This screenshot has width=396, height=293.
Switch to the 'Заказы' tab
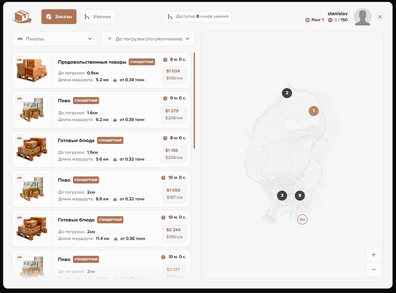(x=59, y=17)
